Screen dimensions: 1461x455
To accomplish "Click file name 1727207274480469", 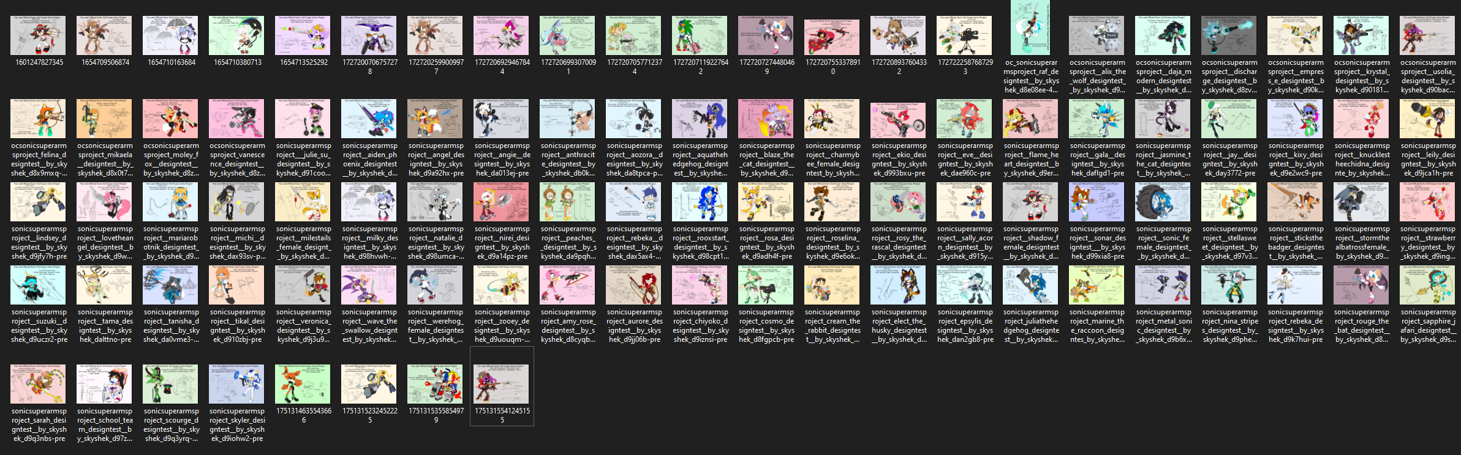I will pyautogui.click(x=767, y=67).
